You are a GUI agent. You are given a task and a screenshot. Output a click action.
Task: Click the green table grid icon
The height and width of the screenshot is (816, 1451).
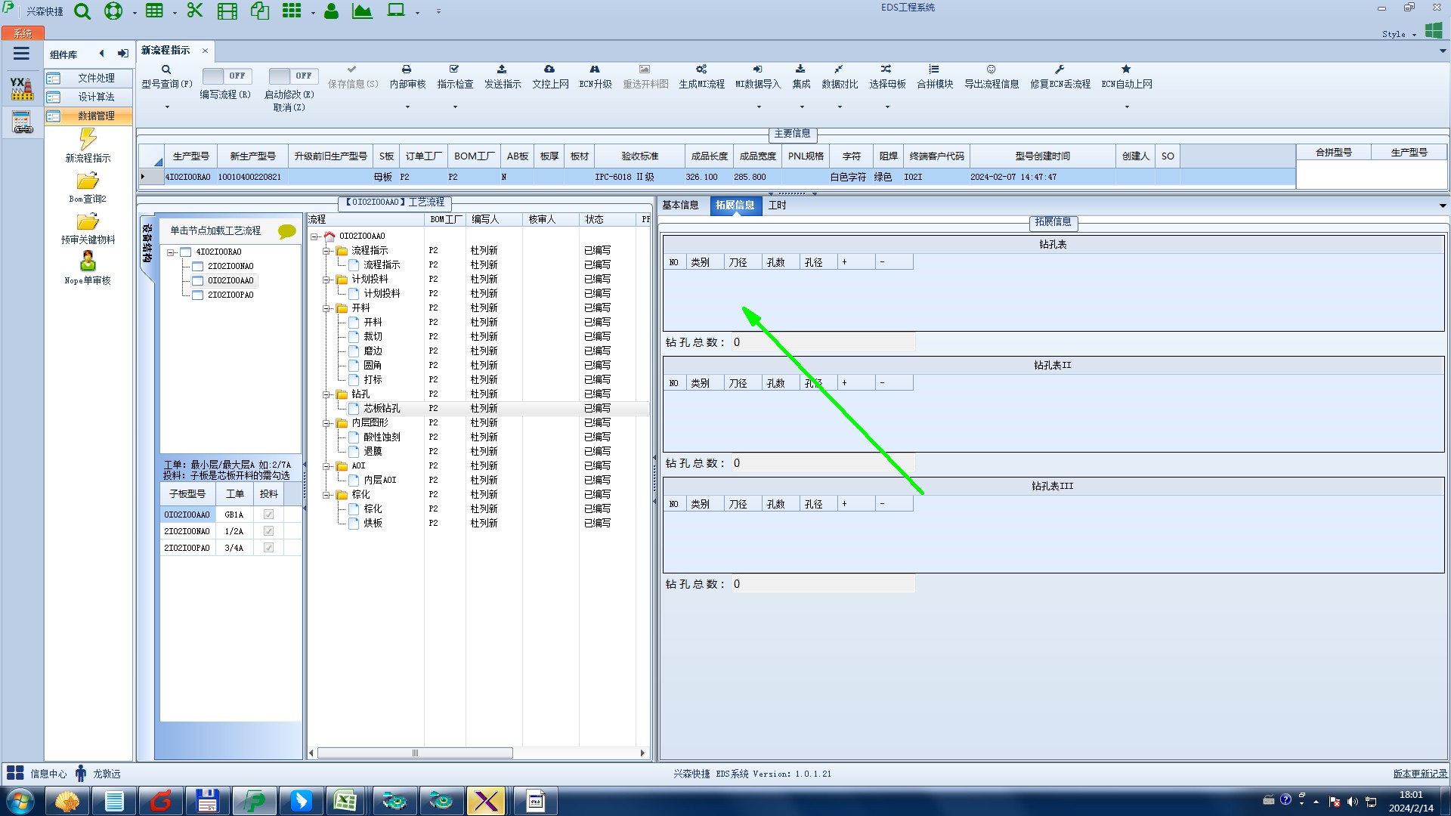[x=154, y=11]
